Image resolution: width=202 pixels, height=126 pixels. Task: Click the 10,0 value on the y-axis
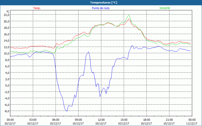tap(7, 53)
